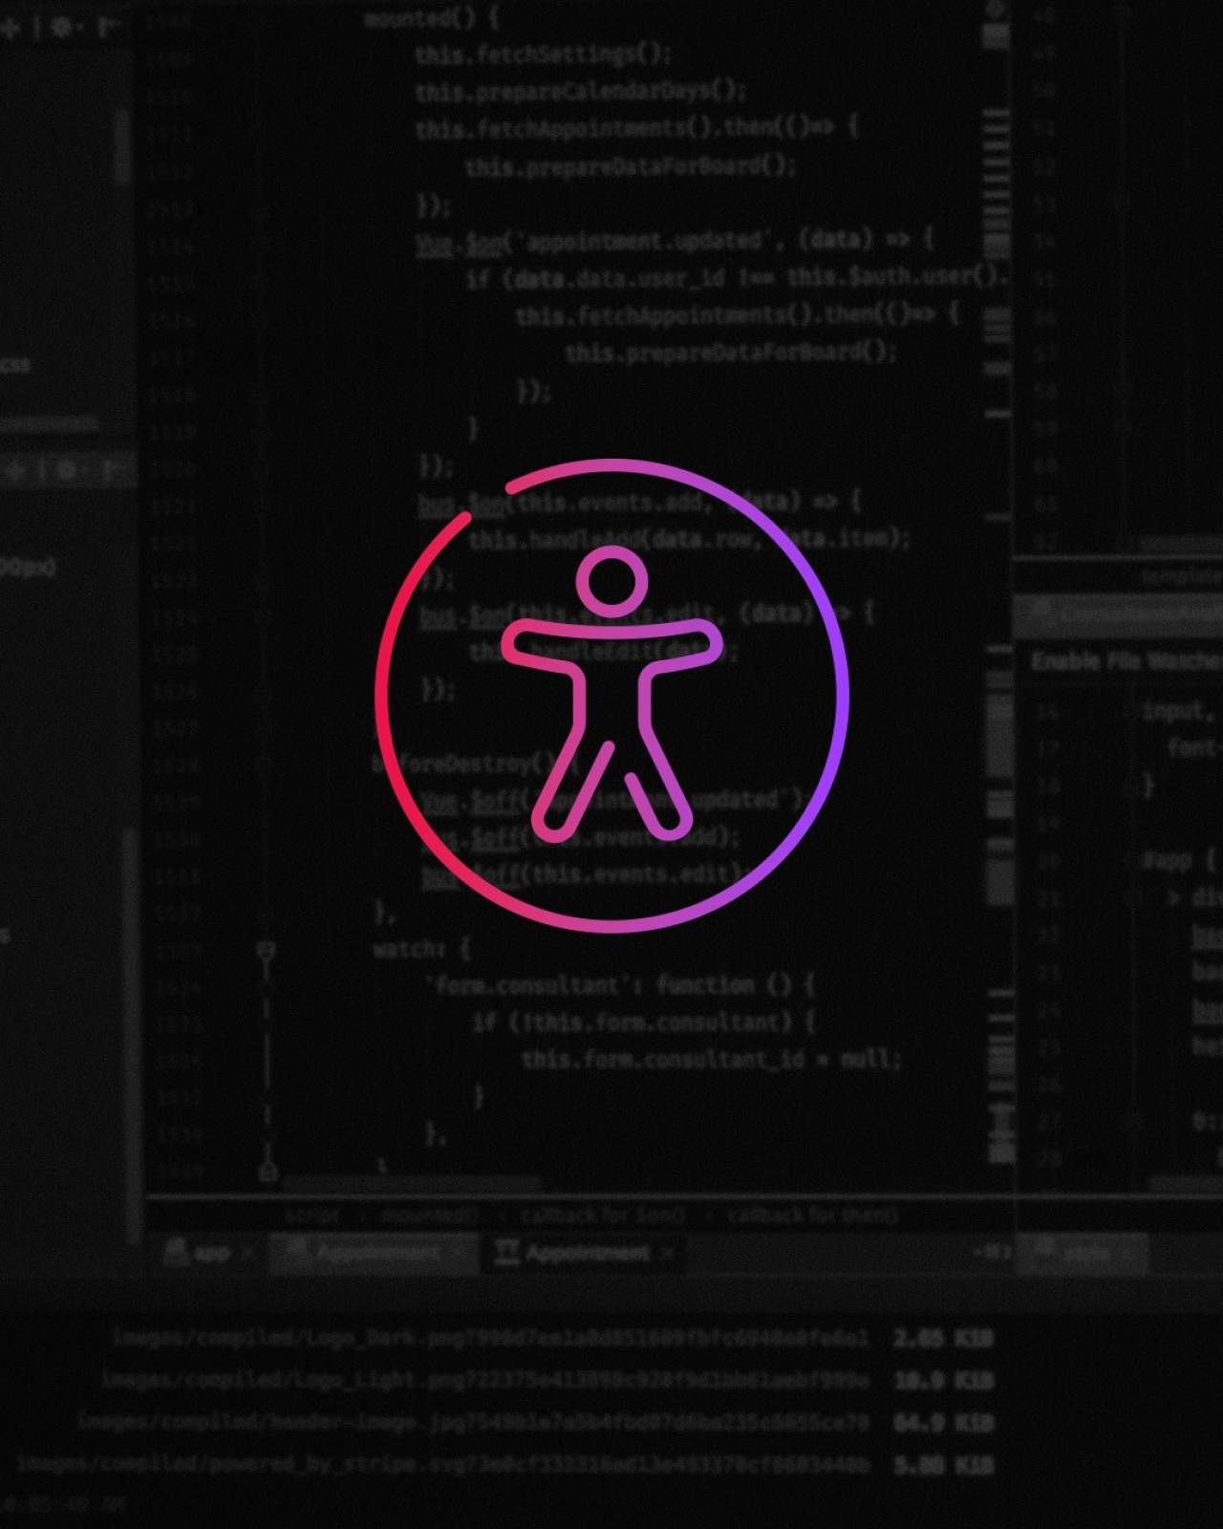Click the file icon on active Appointment tab

(x=506, y=1252)
